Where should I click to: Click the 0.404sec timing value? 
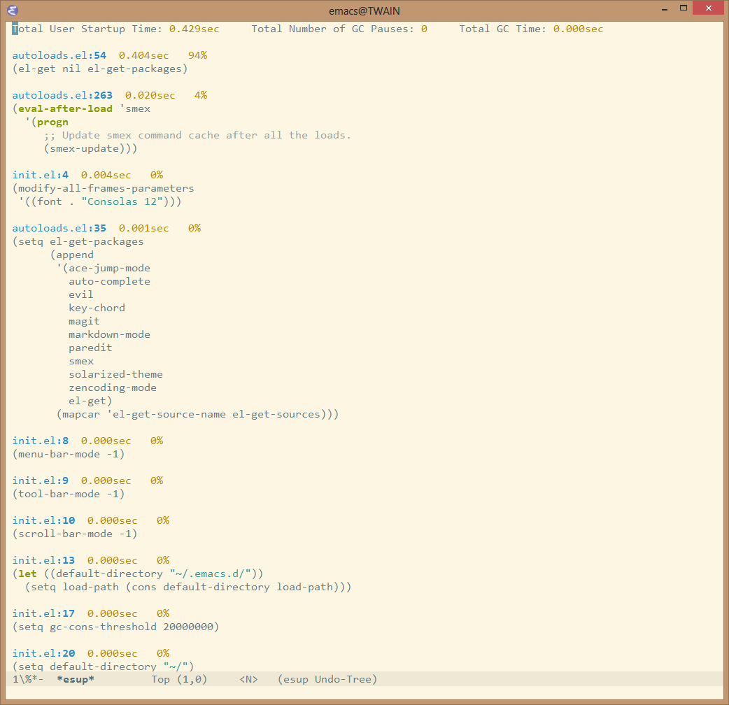(x=143, y=55)
